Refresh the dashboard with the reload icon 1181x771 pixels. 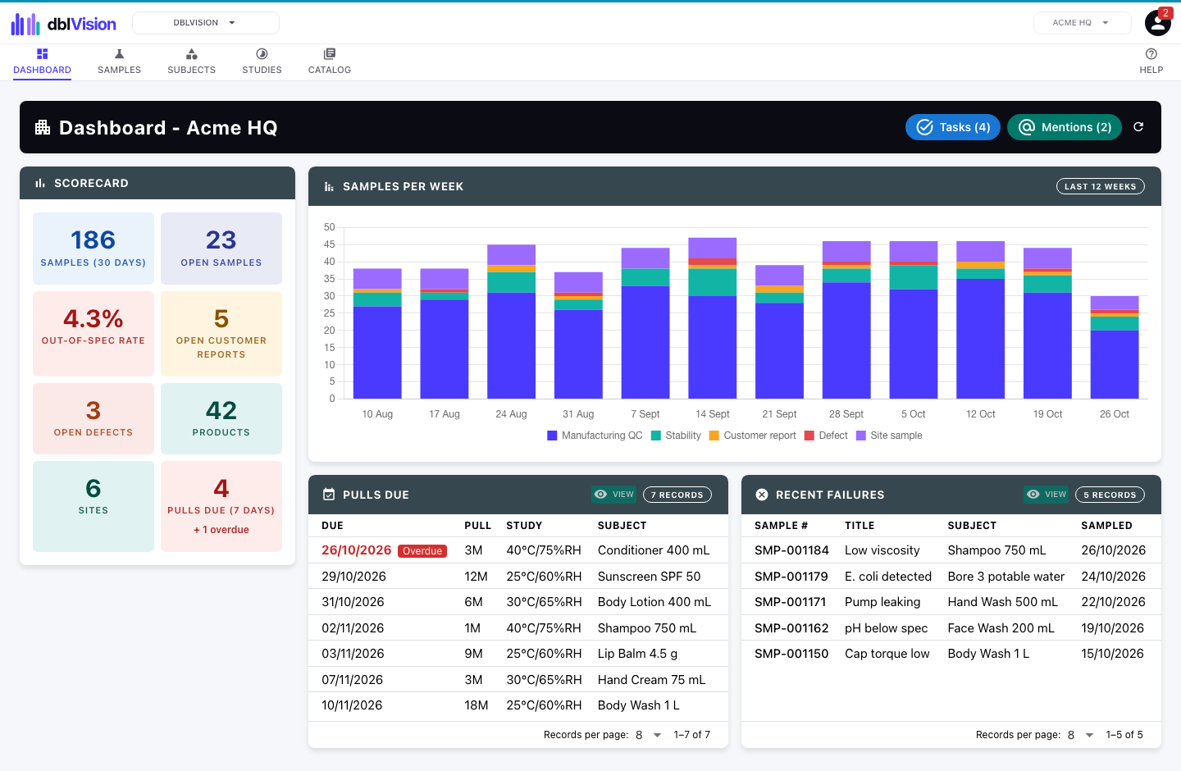tap(1138, 127)
